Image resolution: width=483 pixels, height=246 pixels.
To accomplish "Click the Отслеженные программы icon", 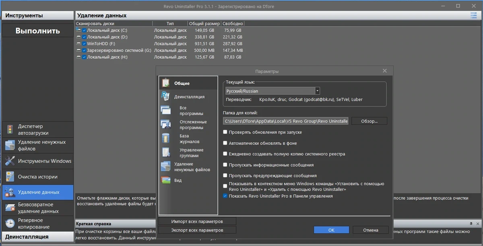I will click(166, 124).
